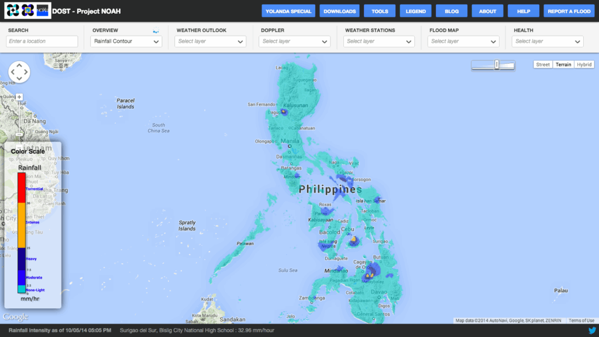Pan the map down with arrow
This screenshot has height=337, width=599.
point(19,78)
